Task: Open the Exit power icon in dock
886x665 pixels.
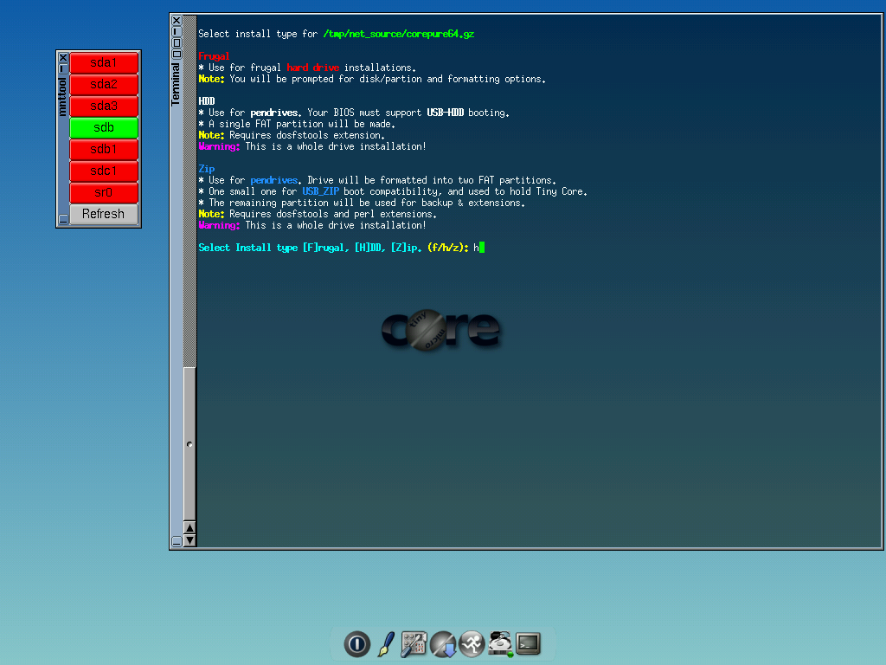Action: pos(357,643)
